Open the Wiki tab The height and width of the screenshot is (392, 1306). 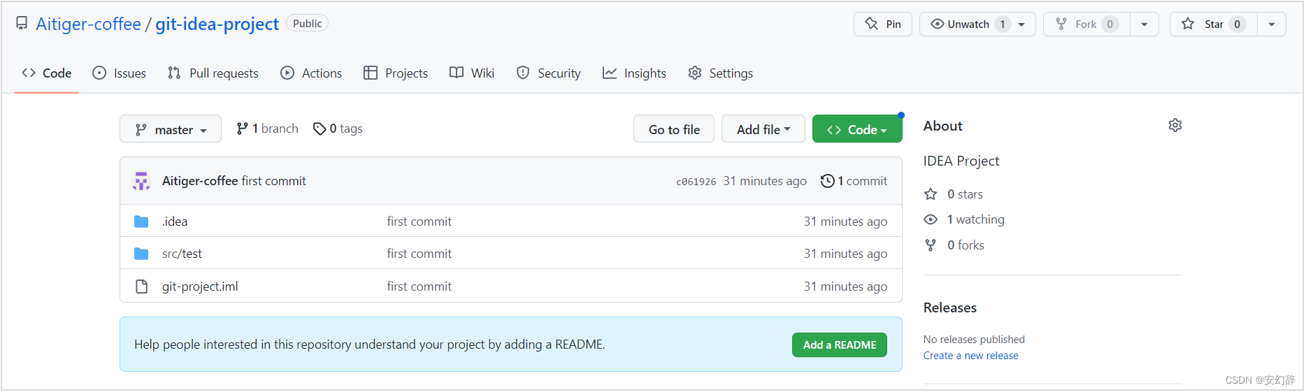tap(472, 73)
